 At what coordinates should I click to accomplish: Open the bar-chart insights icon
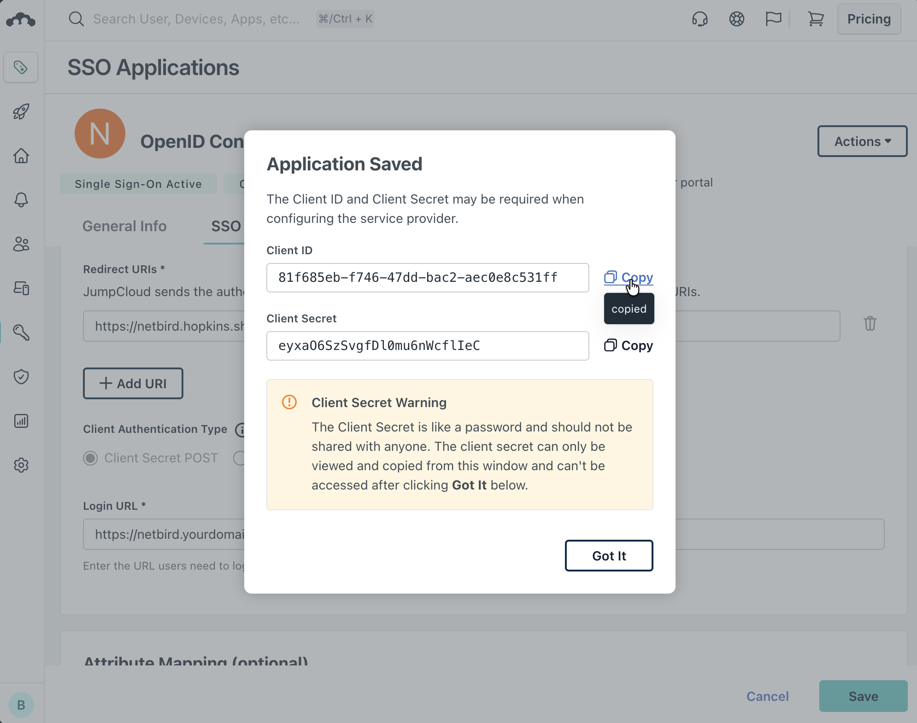point(21,421)
